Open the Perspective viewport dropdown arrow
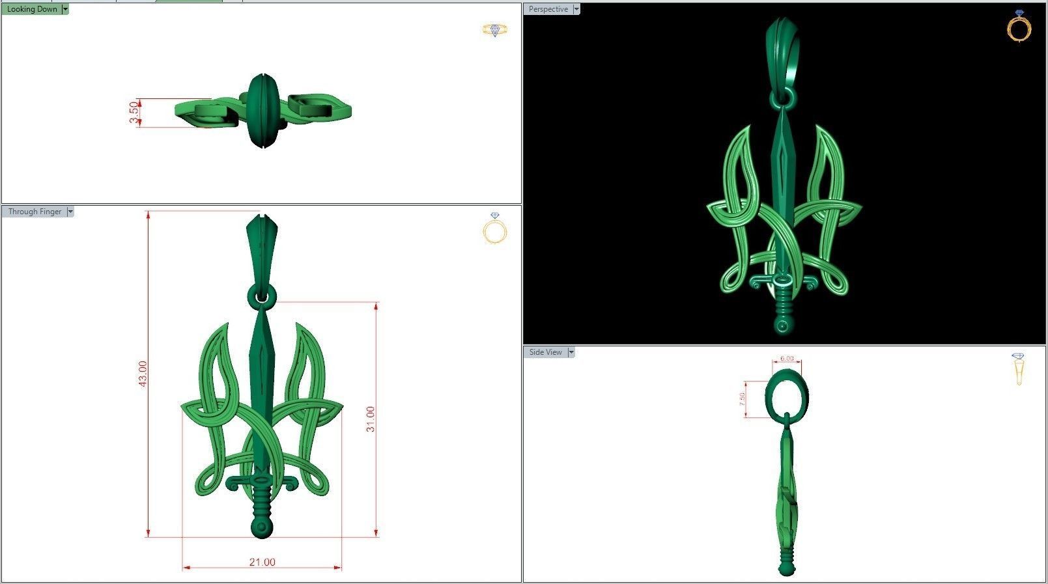Image resolution: width=1048 pixels, height=584 pixels. [x=576, y=9]
